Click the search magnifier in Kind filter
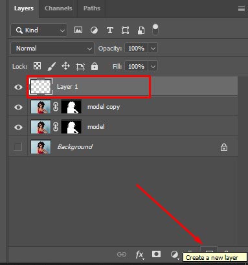Image resolution: width=248 pixels, height=265 pixels. coord(19,30)
